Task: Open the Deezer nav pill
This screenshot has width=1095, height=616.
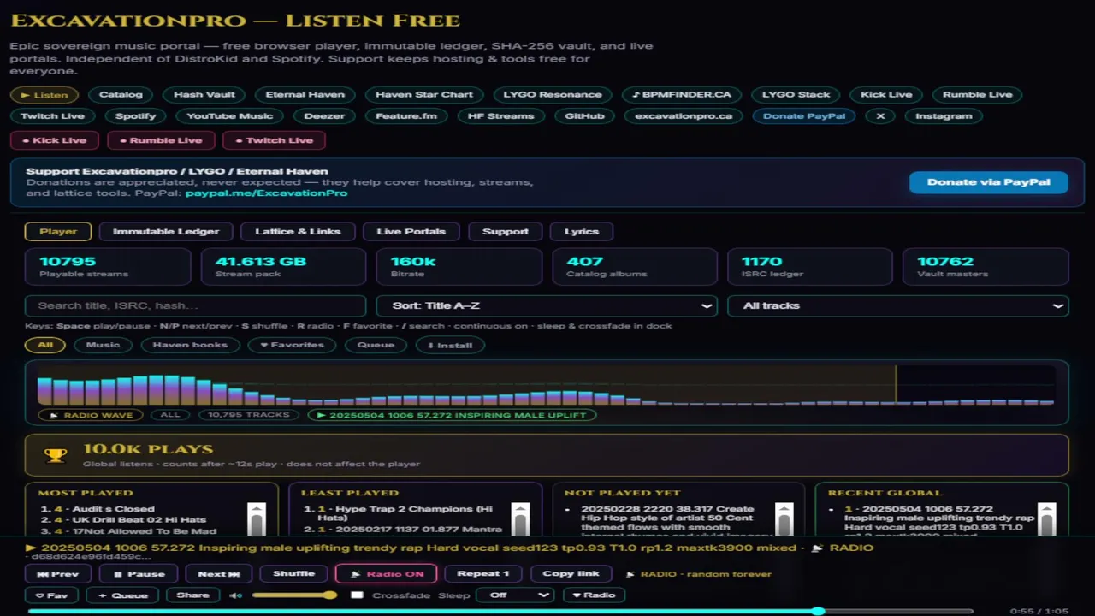Action: 324,115
